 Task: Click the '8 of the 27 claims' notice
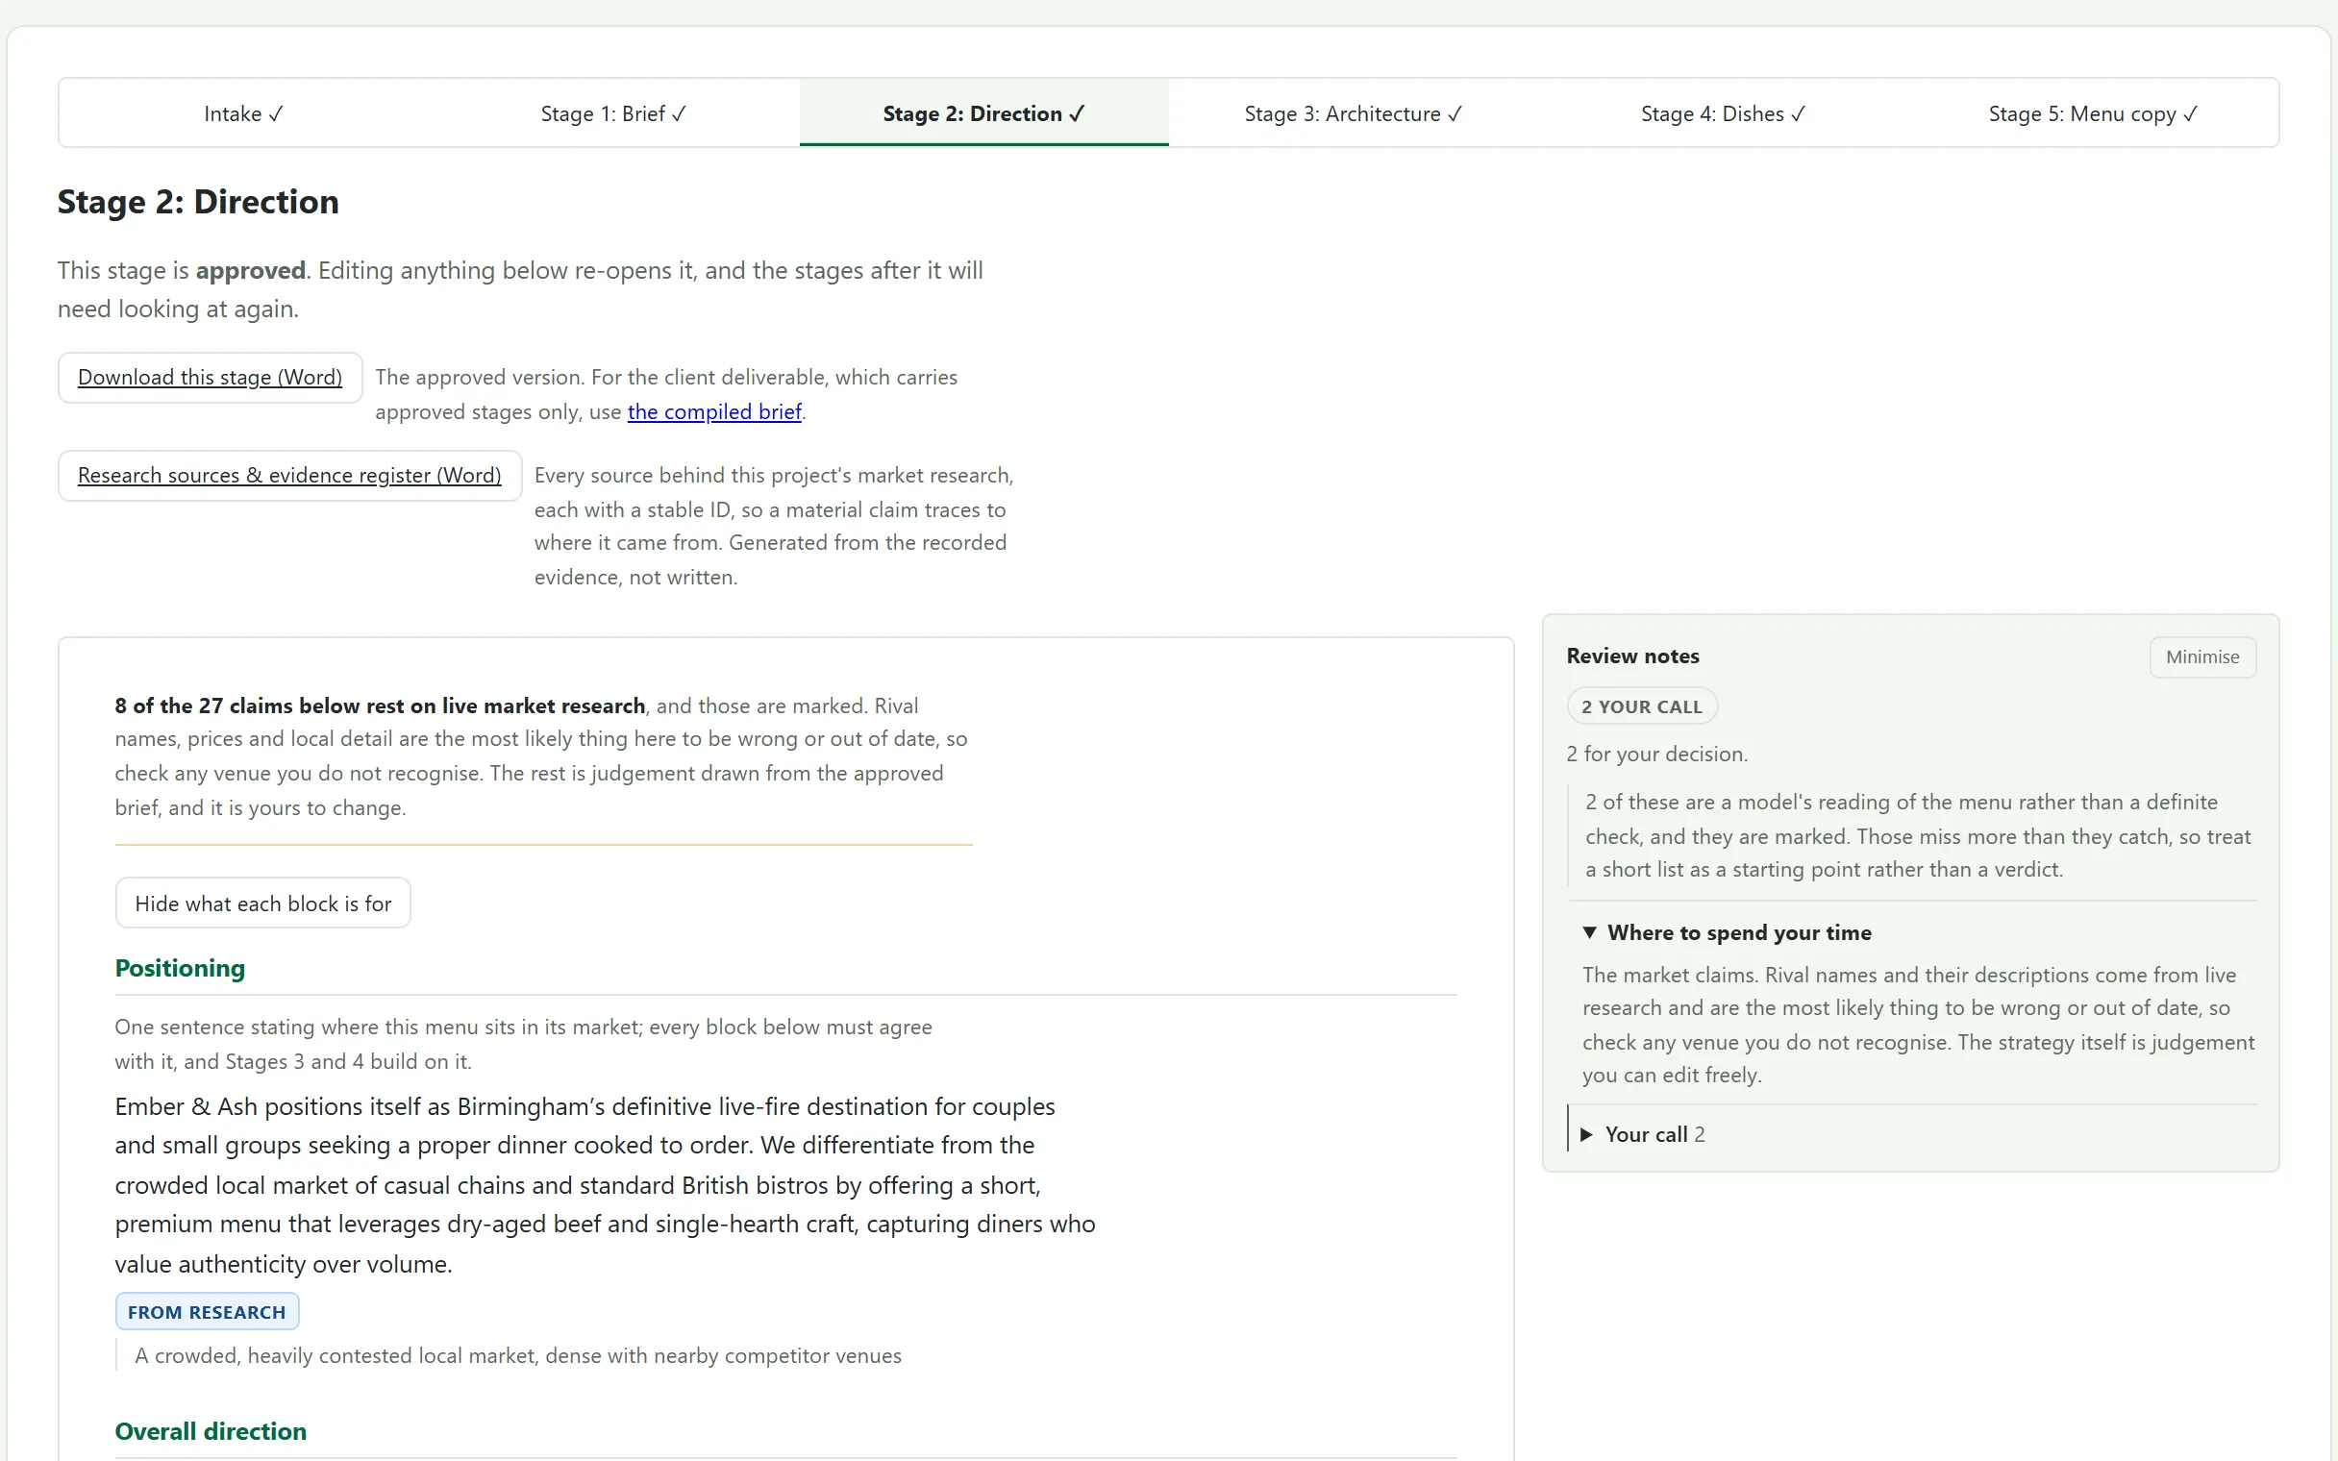tap(543, 756)
